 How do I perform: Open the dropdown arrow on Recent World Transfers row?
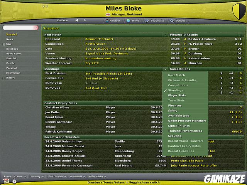pyautogui.click(x=241, y=137)
